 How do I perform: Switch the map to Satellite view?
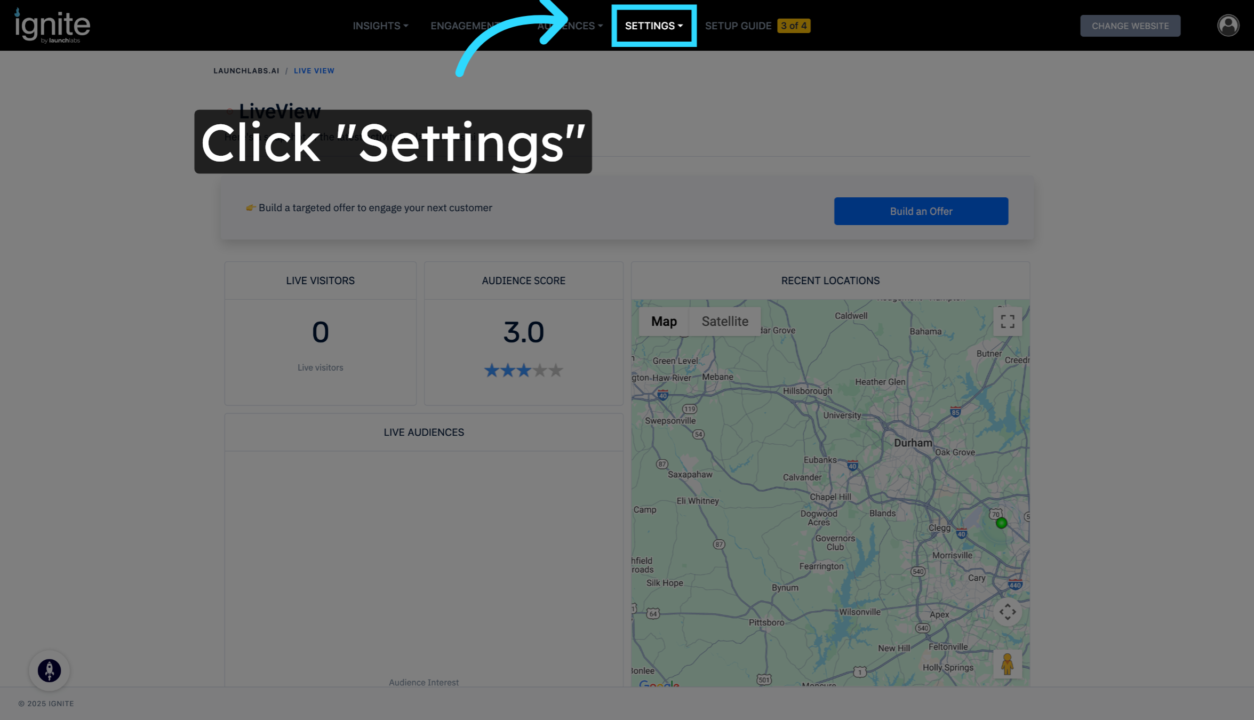click(x=724, y=322)
